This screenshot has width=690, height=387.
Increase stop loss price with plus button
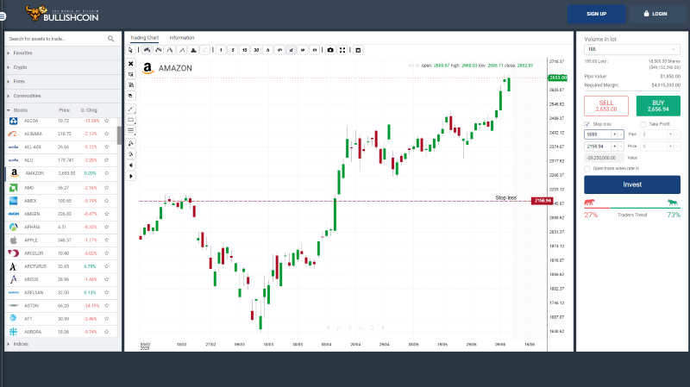point(615,146)
